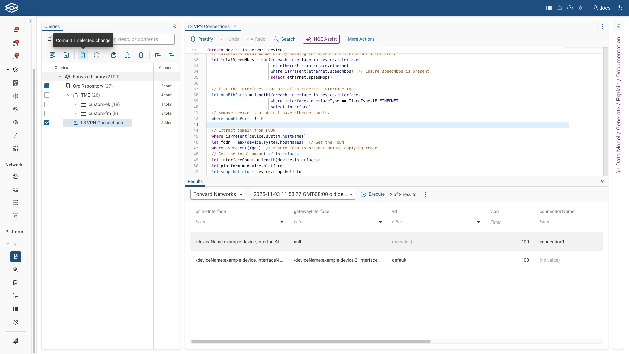
Task: Open the snapshot selector dropdown
Action: 302,194
